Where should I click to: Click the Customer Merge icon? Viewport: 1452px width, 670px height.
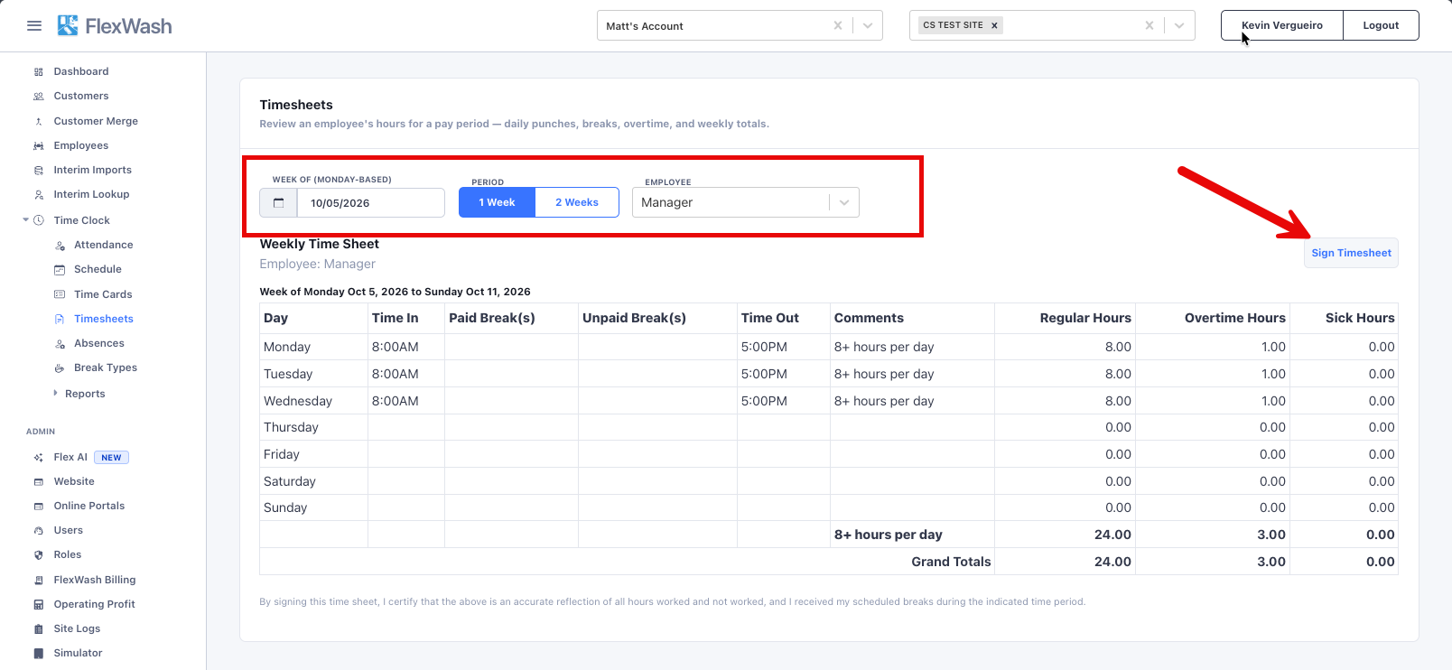(39, 121)
